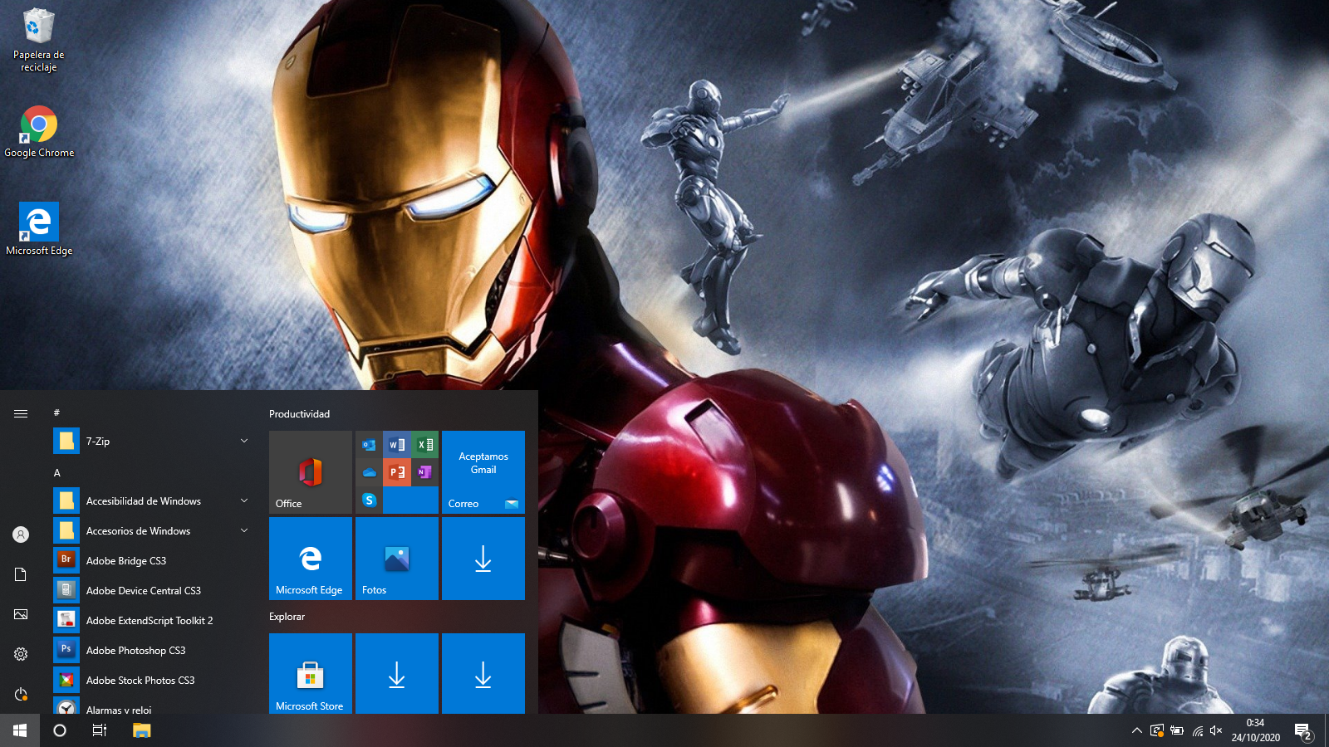Image resolution: width=1329 pixels, height=747 pixels.
Task: Open File Explorer from taskbar
Action: [x=142, y=730]
